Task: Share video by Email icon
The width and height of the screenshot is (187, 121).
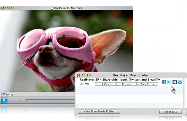Action: tap(180, 82)
